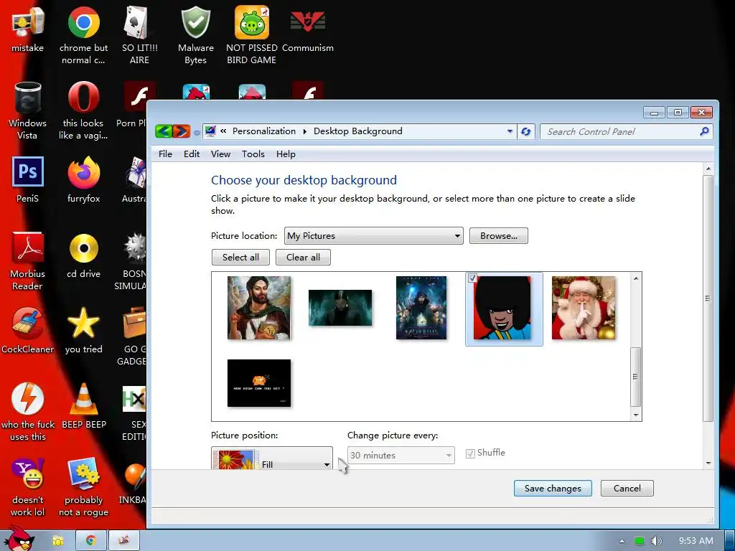735x551 pixels.
Task: Open Chrome from the taskbar
Action: click(91, 540)
